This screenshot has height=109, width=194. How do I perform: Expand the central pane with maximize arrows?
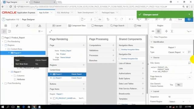click(x=51, y=31)
